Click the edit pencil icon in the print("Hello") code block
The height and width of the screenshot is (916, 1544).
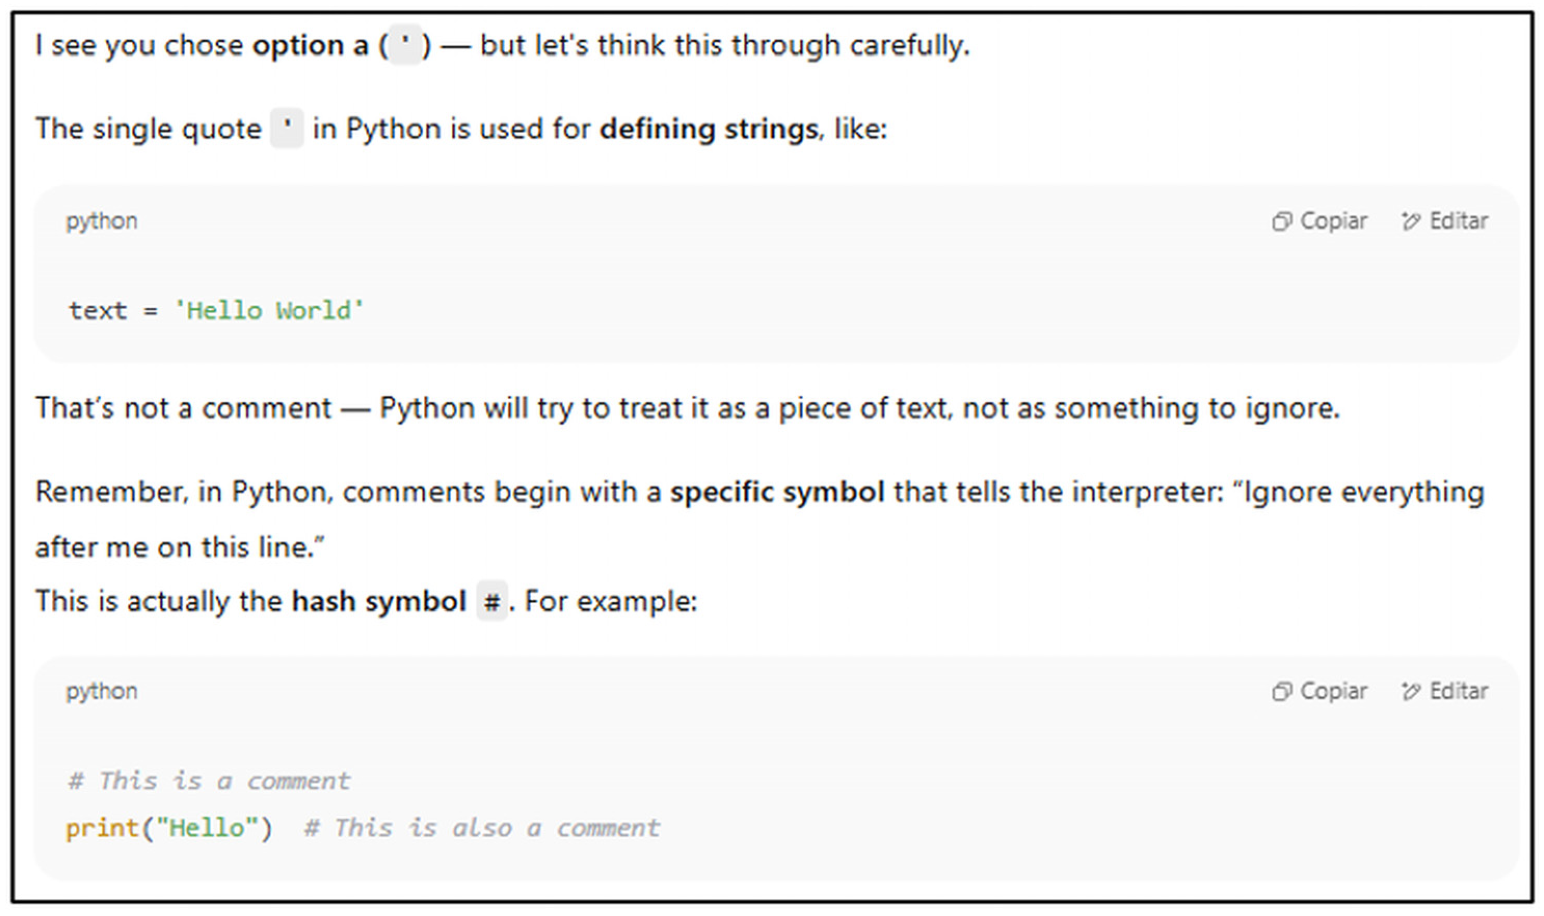1410,692
